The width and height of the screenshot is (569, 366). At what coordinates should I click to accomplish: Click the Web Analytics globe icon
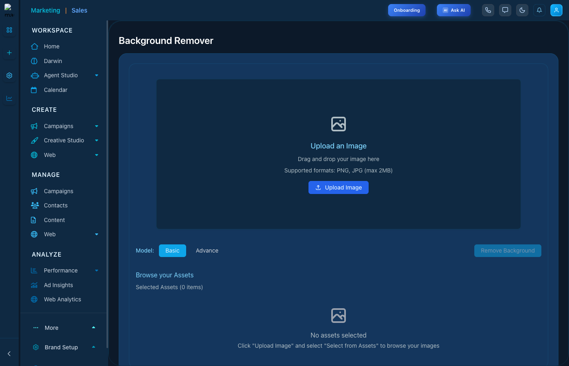click(x=34, y=299)
